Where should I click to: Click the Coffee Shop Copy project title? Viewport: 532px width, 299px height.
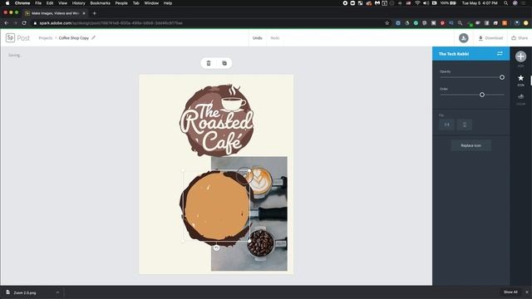pos(74,38)
